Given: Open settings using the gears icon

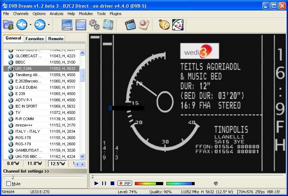Looking at the screenshot, I should tap(94, 25).
